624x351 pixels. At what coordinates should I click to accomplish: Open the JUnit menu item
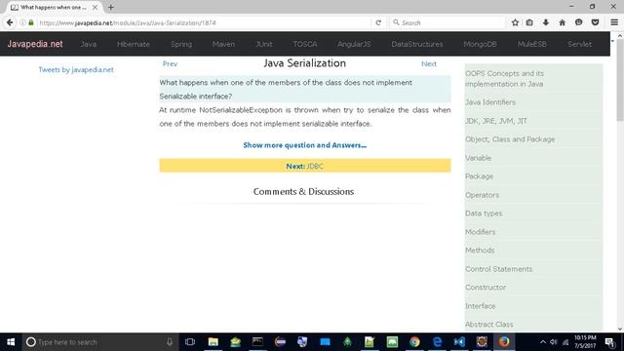pos(264,44)
